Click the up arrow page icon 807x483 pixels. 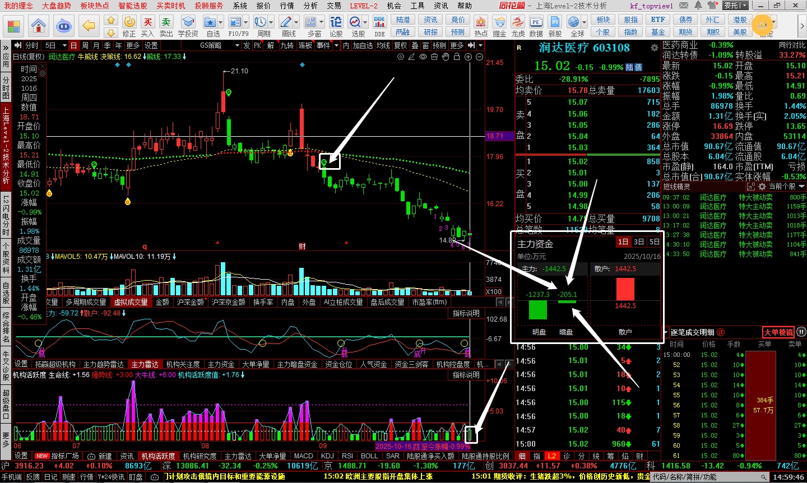point(111,20)
